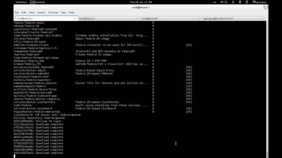Click the row 'hippiehacker/fedora-memcached'
The image size is (282, 158).
(x=103, y=111)
